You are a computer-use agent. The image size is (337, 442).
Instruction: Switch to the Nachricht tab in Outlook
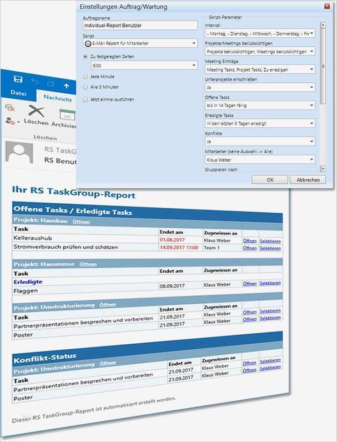[58, 98]
